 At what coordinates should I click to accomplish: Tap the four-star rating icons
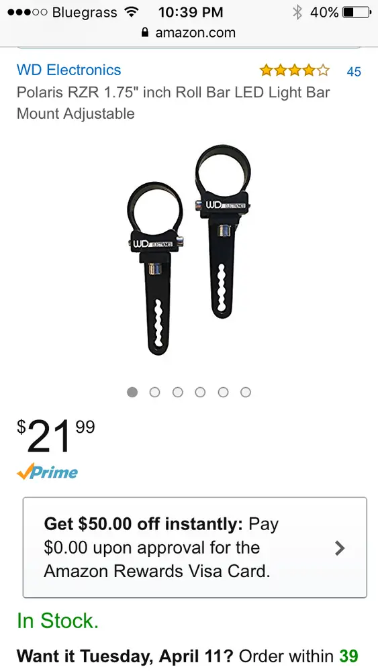pos(295,70)
